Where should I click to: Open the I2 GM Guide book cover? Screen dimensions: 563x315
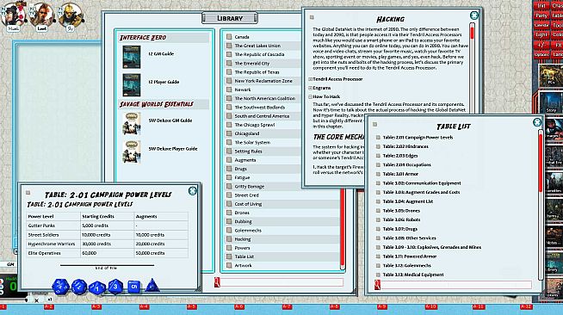(x=132, y=57)
